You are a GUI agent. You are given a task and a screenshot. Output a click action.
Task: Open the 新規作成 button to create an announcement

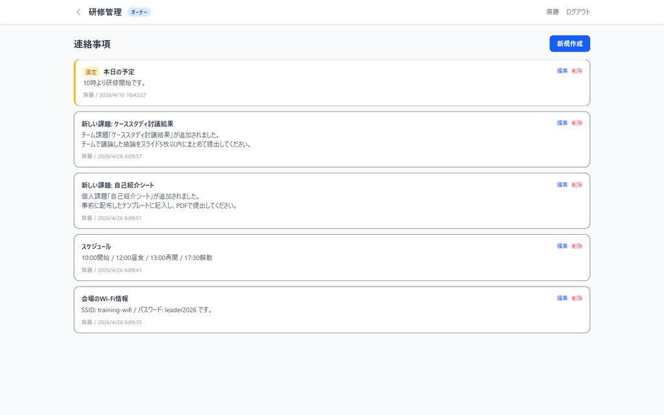(570, 43)
